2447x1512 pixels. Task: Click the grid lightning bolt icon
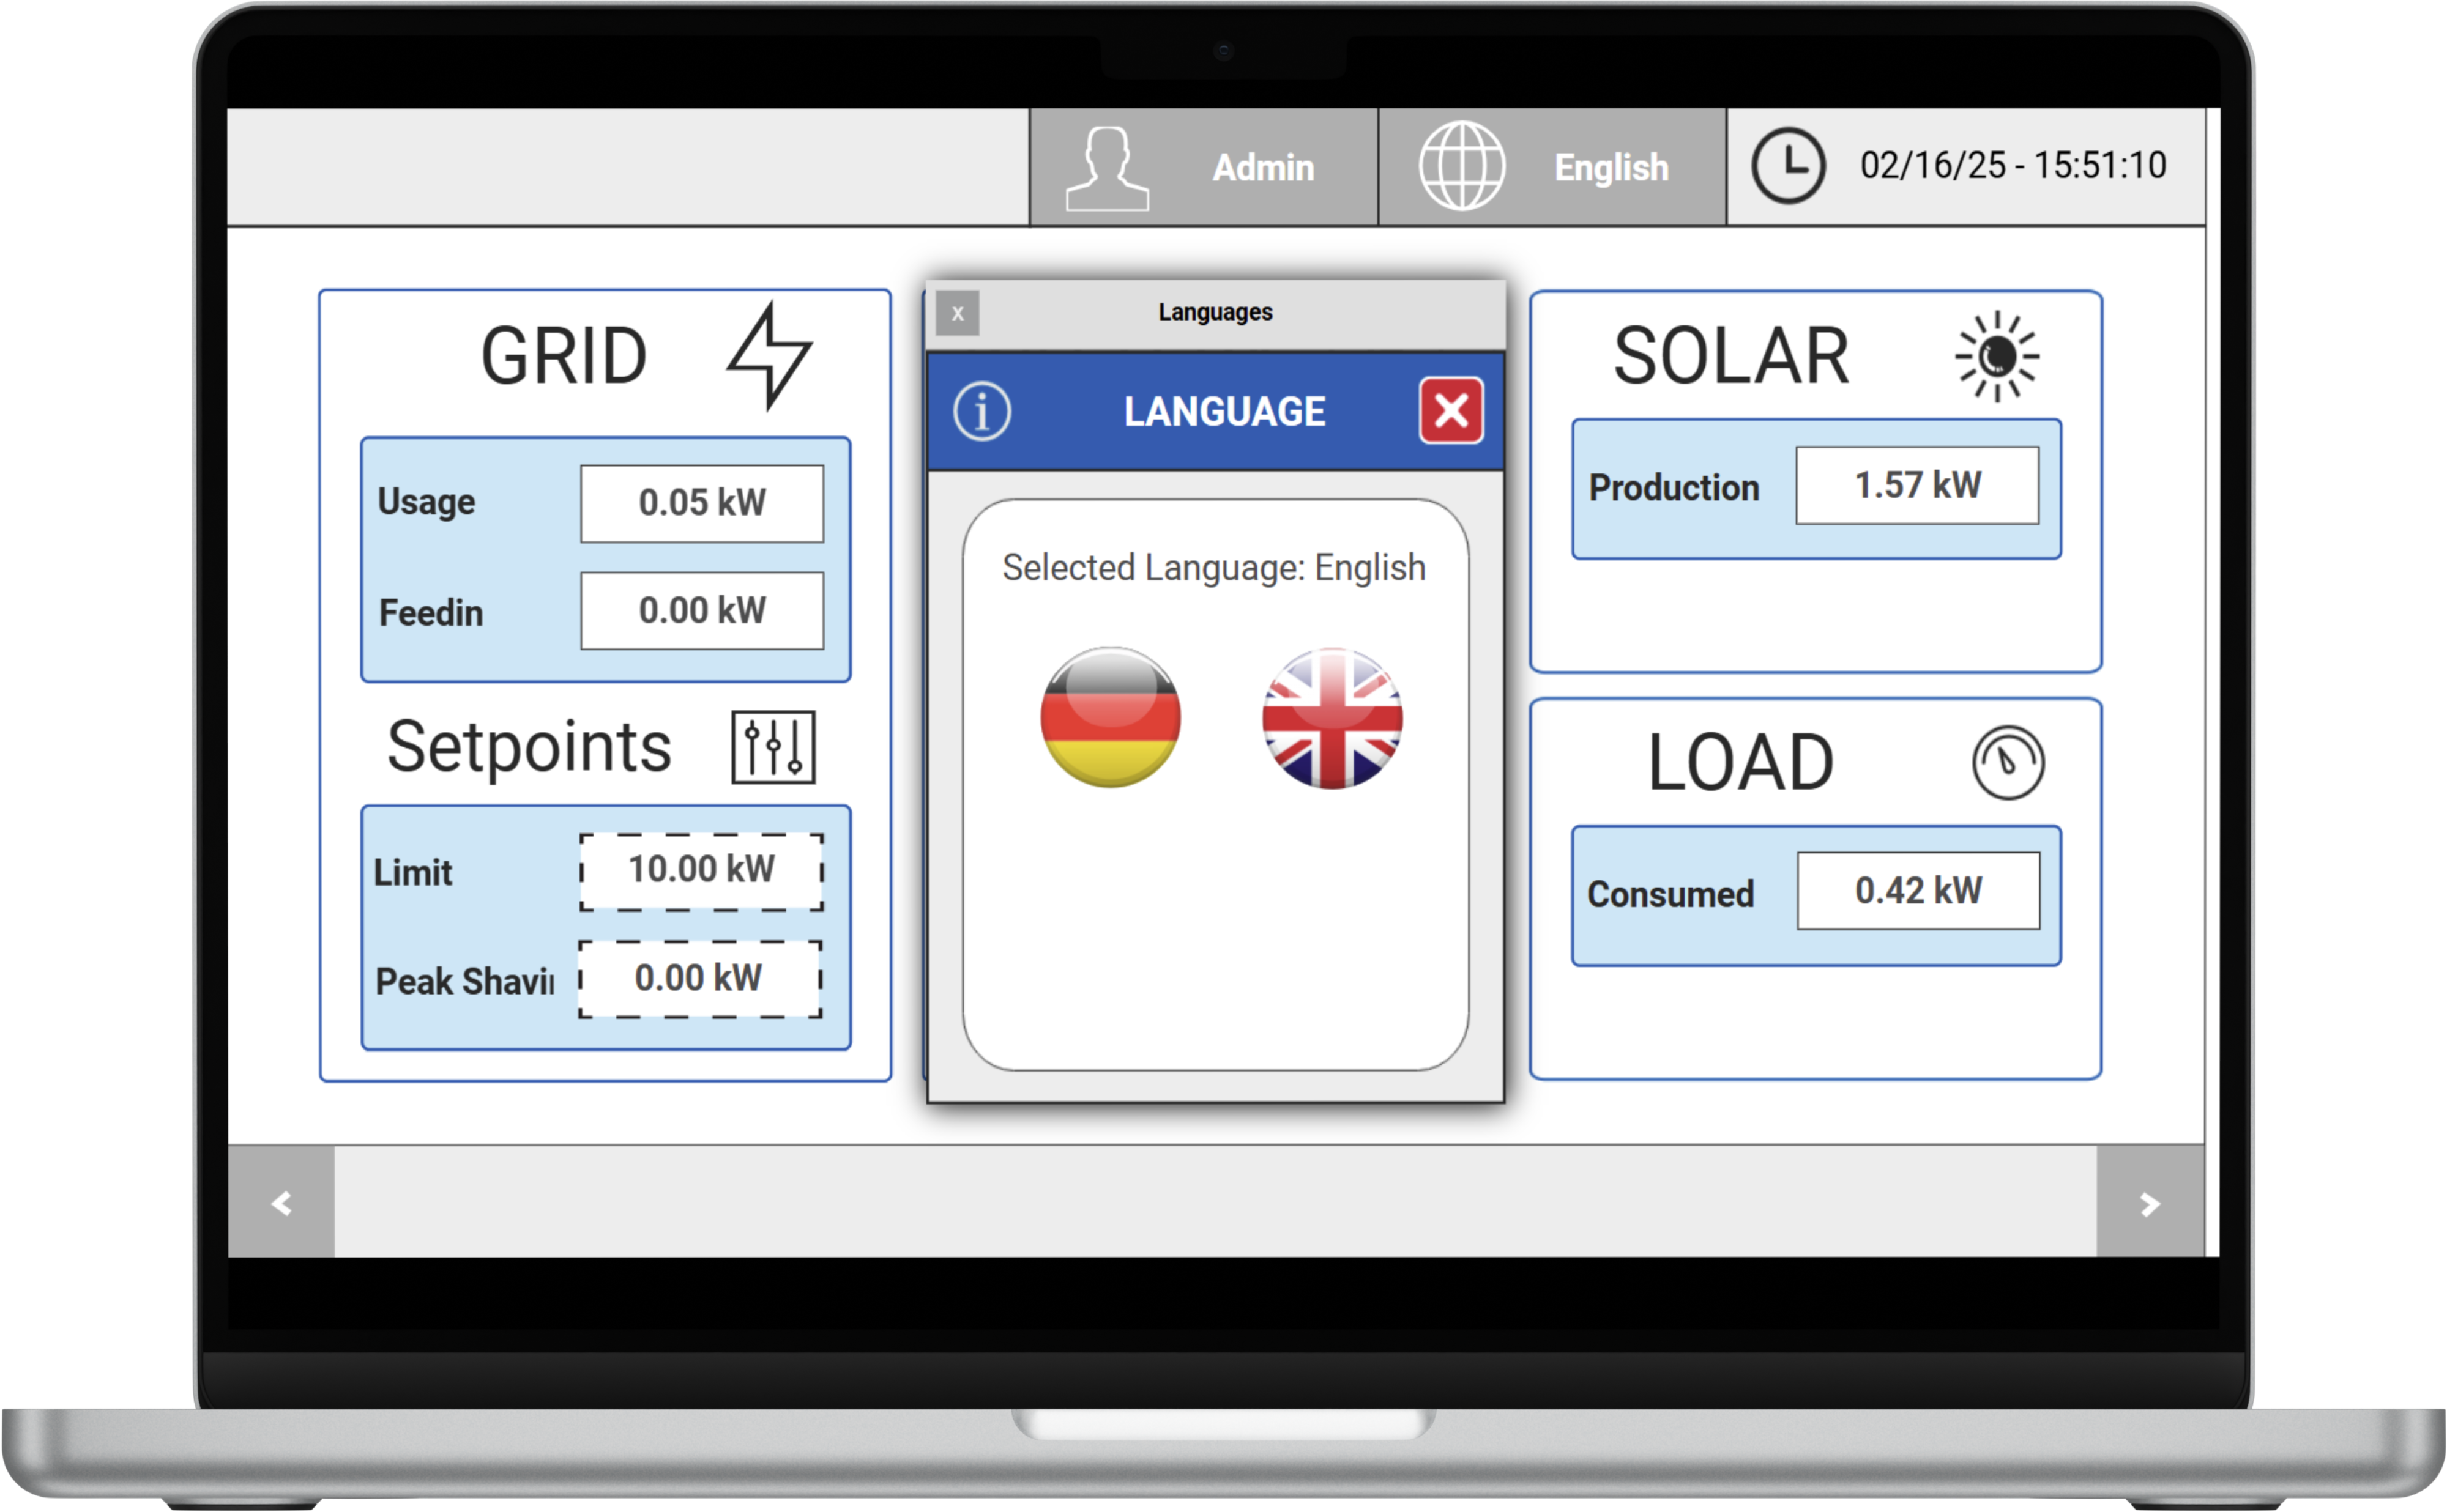pyautogui.click(x=769, y=355)
